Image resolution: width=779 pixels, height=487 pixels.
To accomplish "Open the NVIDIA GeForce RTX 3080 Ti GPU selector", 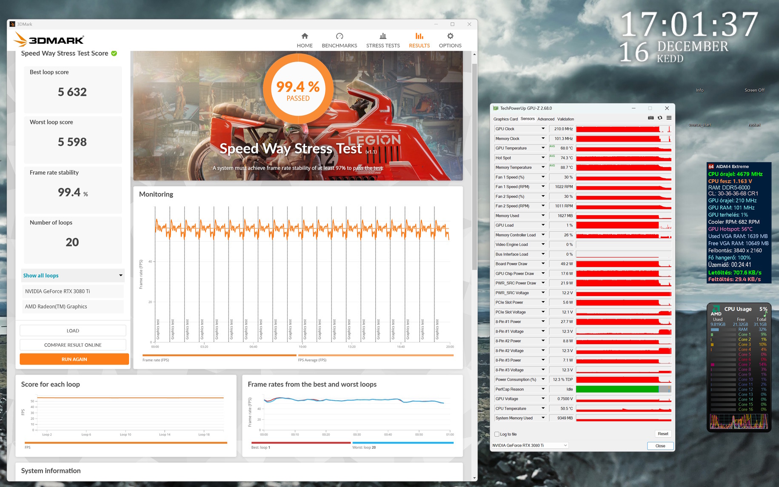I will tap(530, 445).
